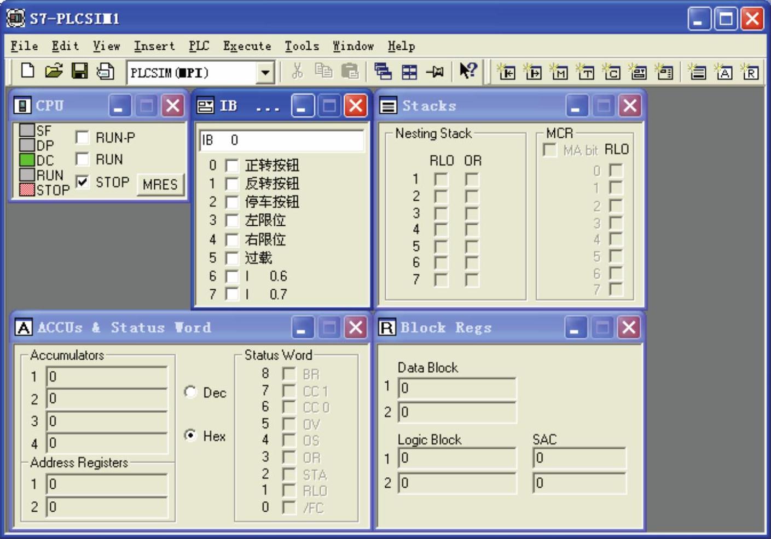Click the Paste clipboard icon

(350, 71)
